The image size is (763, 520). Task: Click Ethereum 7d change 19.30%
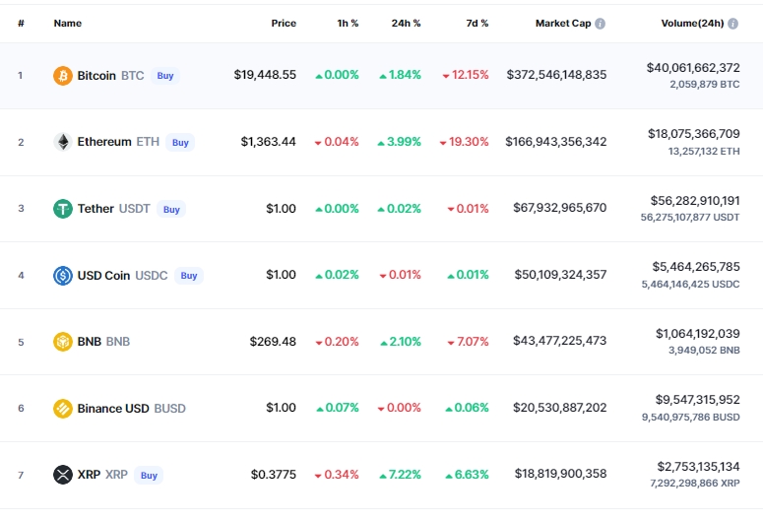(464, 142)
